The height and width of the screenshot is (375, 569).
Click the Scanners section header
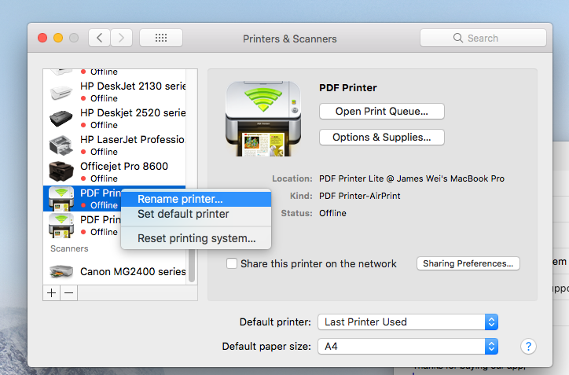coord(69,248)
